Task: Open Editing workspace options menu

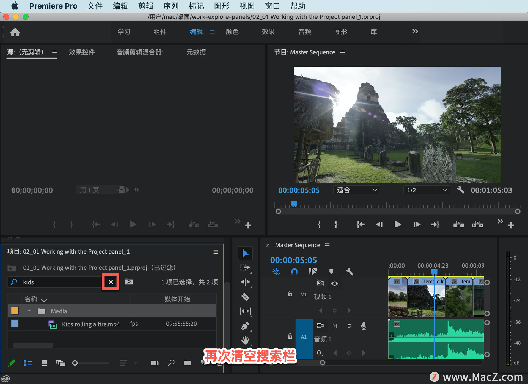Action: 212,32
